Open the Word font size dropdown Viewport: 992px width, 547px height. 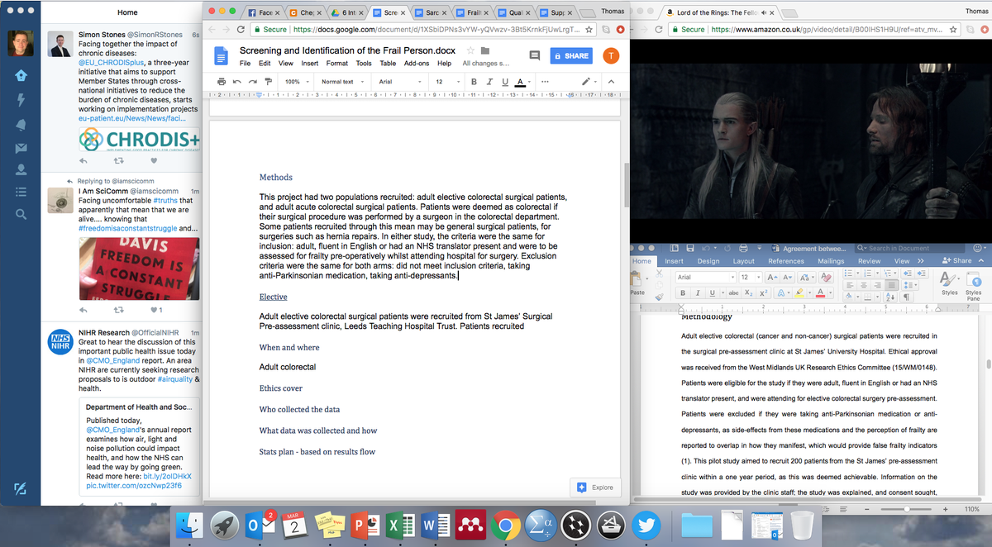click(x=759, y=277)
